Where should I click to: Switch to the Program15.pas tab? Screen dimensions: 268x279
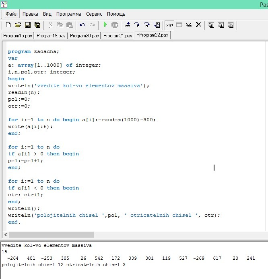[x=17, y=35]
